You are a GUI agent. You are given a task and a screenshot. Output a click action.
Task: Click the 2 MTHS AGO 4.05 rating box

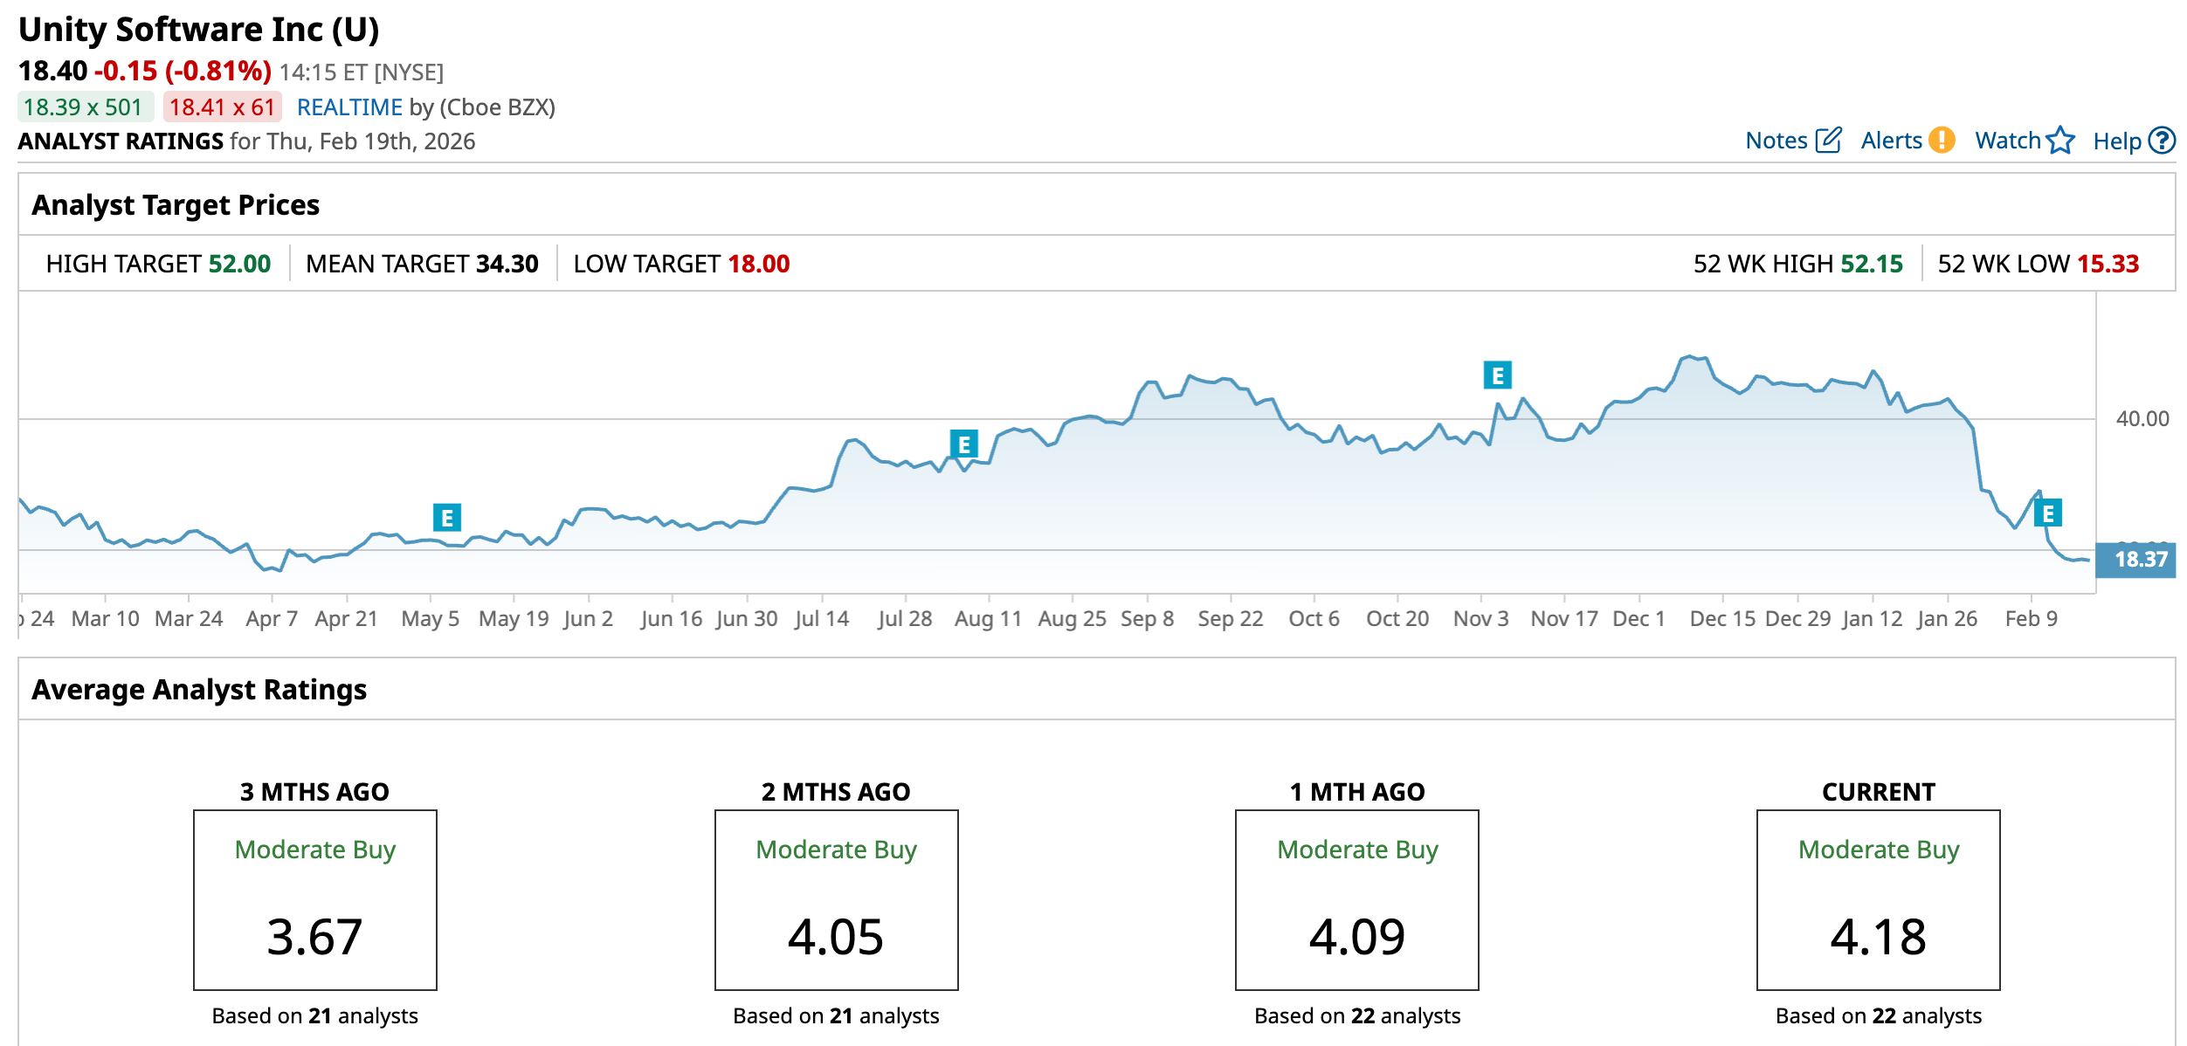[836, 899]
